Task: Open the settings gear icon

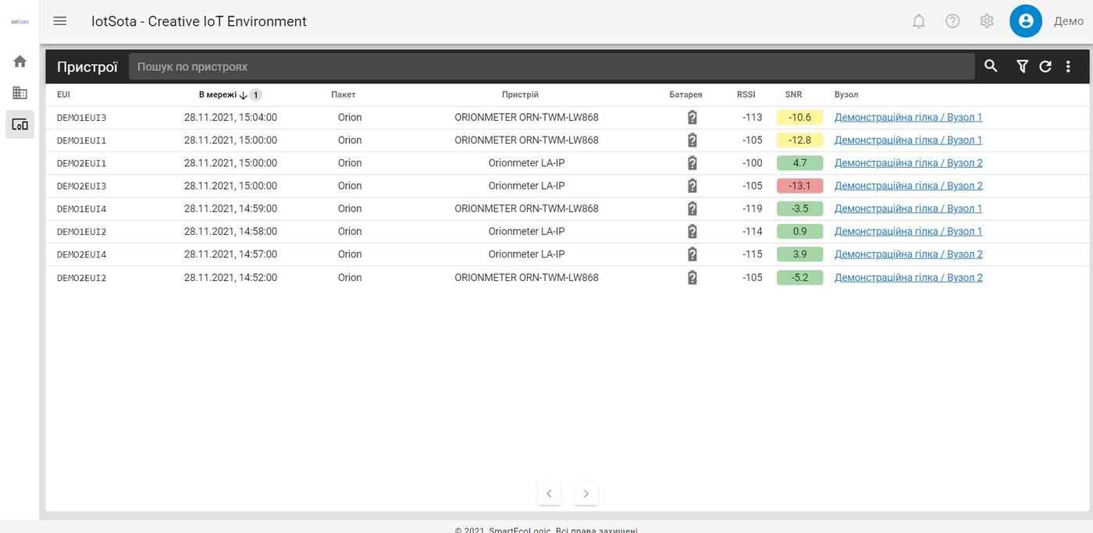Action: pyautogui.click(x=987, y=21)
